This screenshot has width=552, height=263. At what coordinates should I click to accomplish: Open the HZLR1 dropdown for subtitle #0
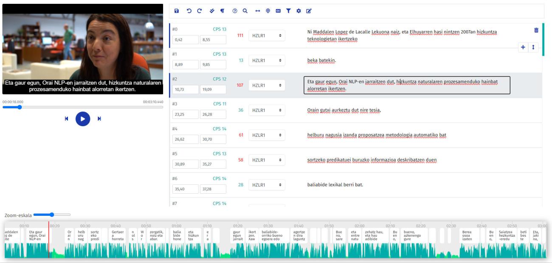tap(267, 36)
